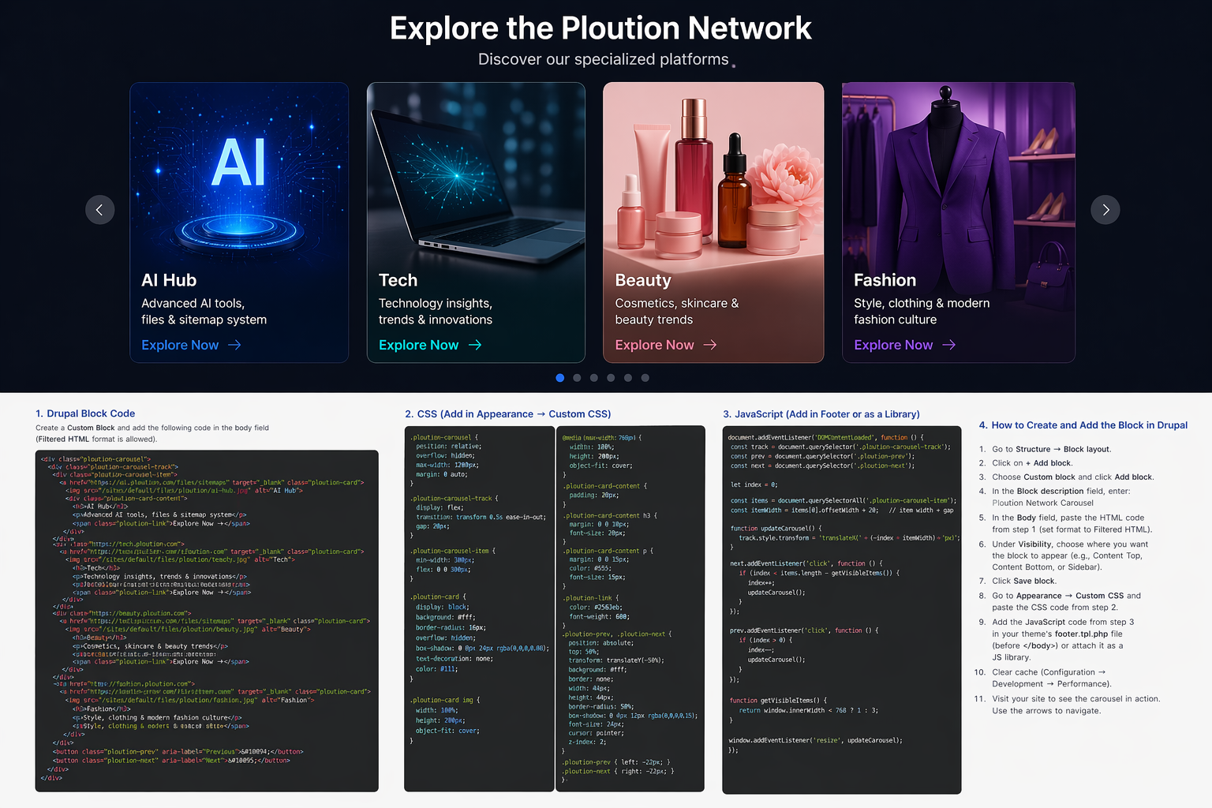Viewport: 1212px width, 808px height.
Task: Click the arrow icon beside Fashion's Explore Now
Action: pyautogui.click(x=948, y=345)
